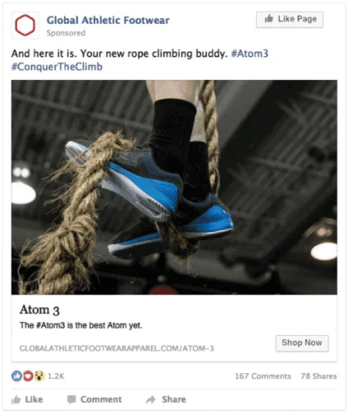View the 78 Shares
The height and width of the screenshot is (413, 349).
tap(319, 376)
